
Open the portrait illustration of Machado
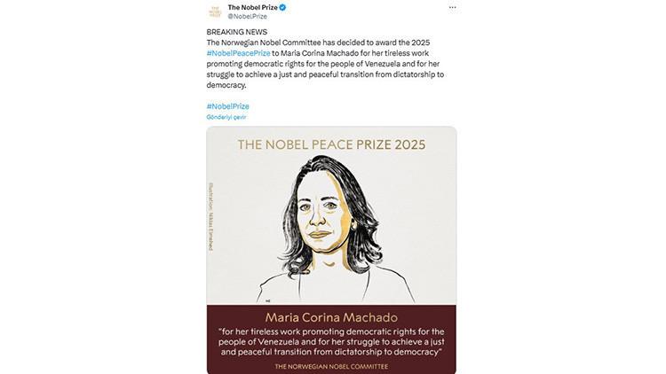[x=330, y=222]
